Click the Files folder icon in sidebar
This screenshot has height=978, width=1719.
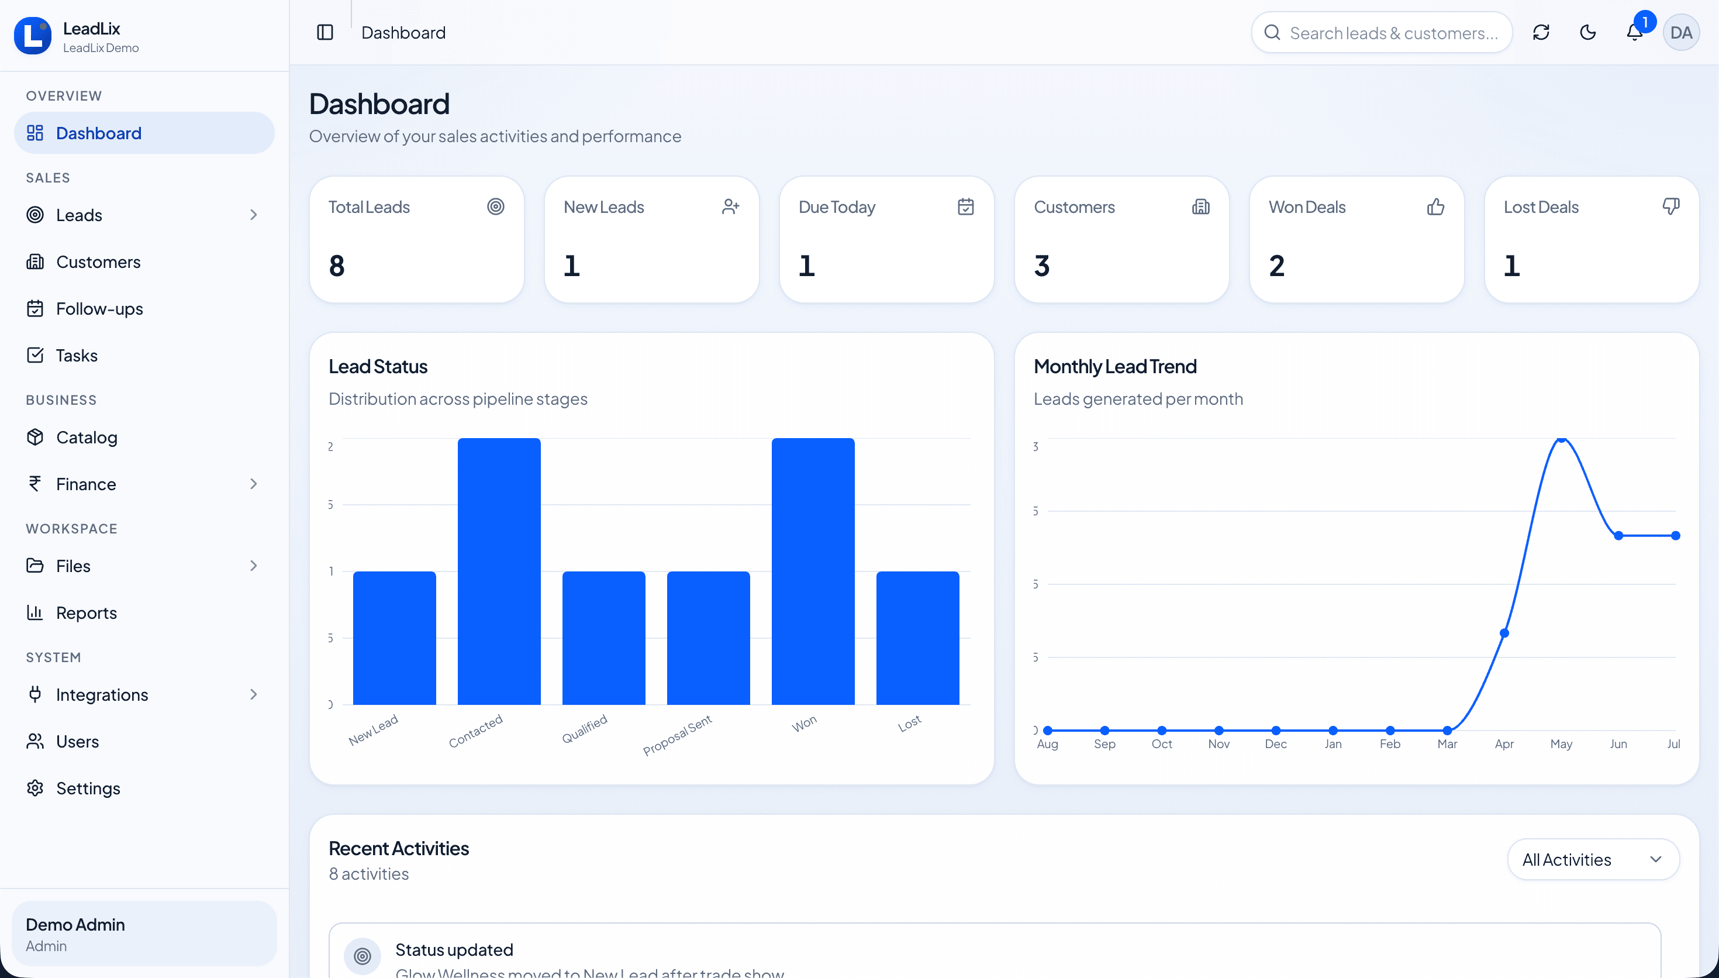35,566
